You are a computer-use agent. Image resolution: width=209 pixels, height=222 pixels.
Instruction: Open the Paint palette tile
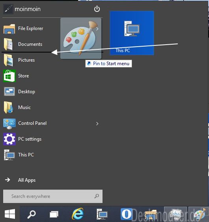click(81, 38)
